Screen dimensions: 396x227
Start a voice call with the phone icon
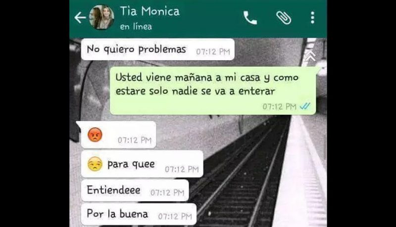tap(250, 18)
